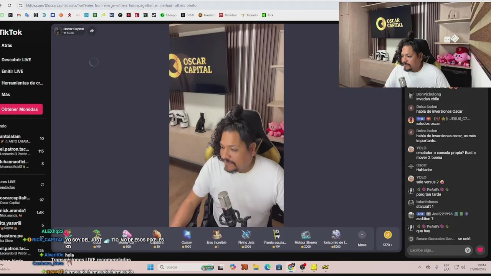Send the Eres increíble gift

tap(217, 239)
